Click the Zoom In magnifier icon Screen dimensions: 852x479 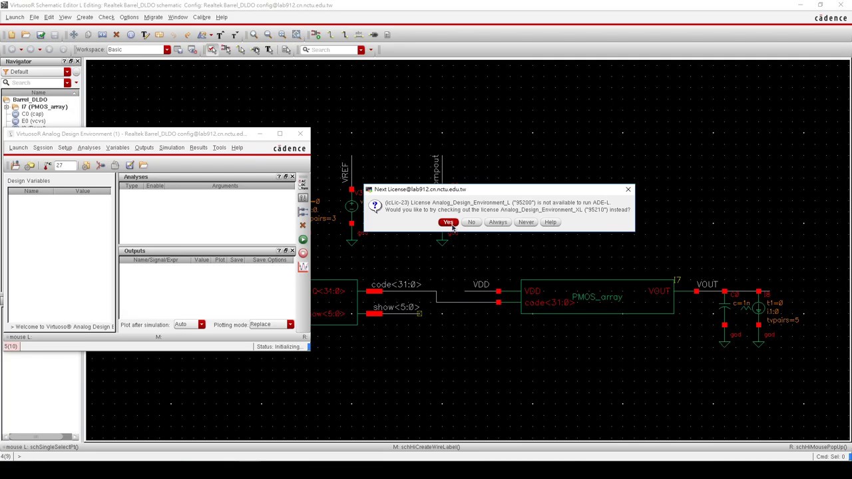tap(254, 35)
